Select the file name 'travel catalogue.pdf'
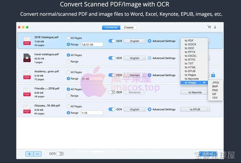 point(47,54)
